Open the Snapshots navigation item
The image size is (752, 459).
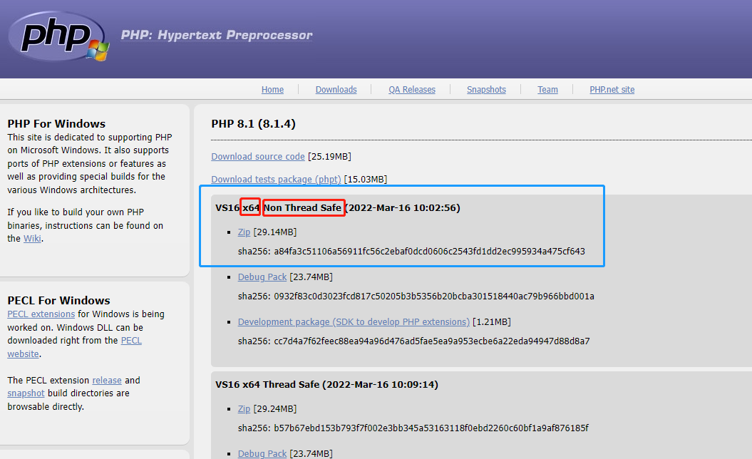click(x=486, y=90)
